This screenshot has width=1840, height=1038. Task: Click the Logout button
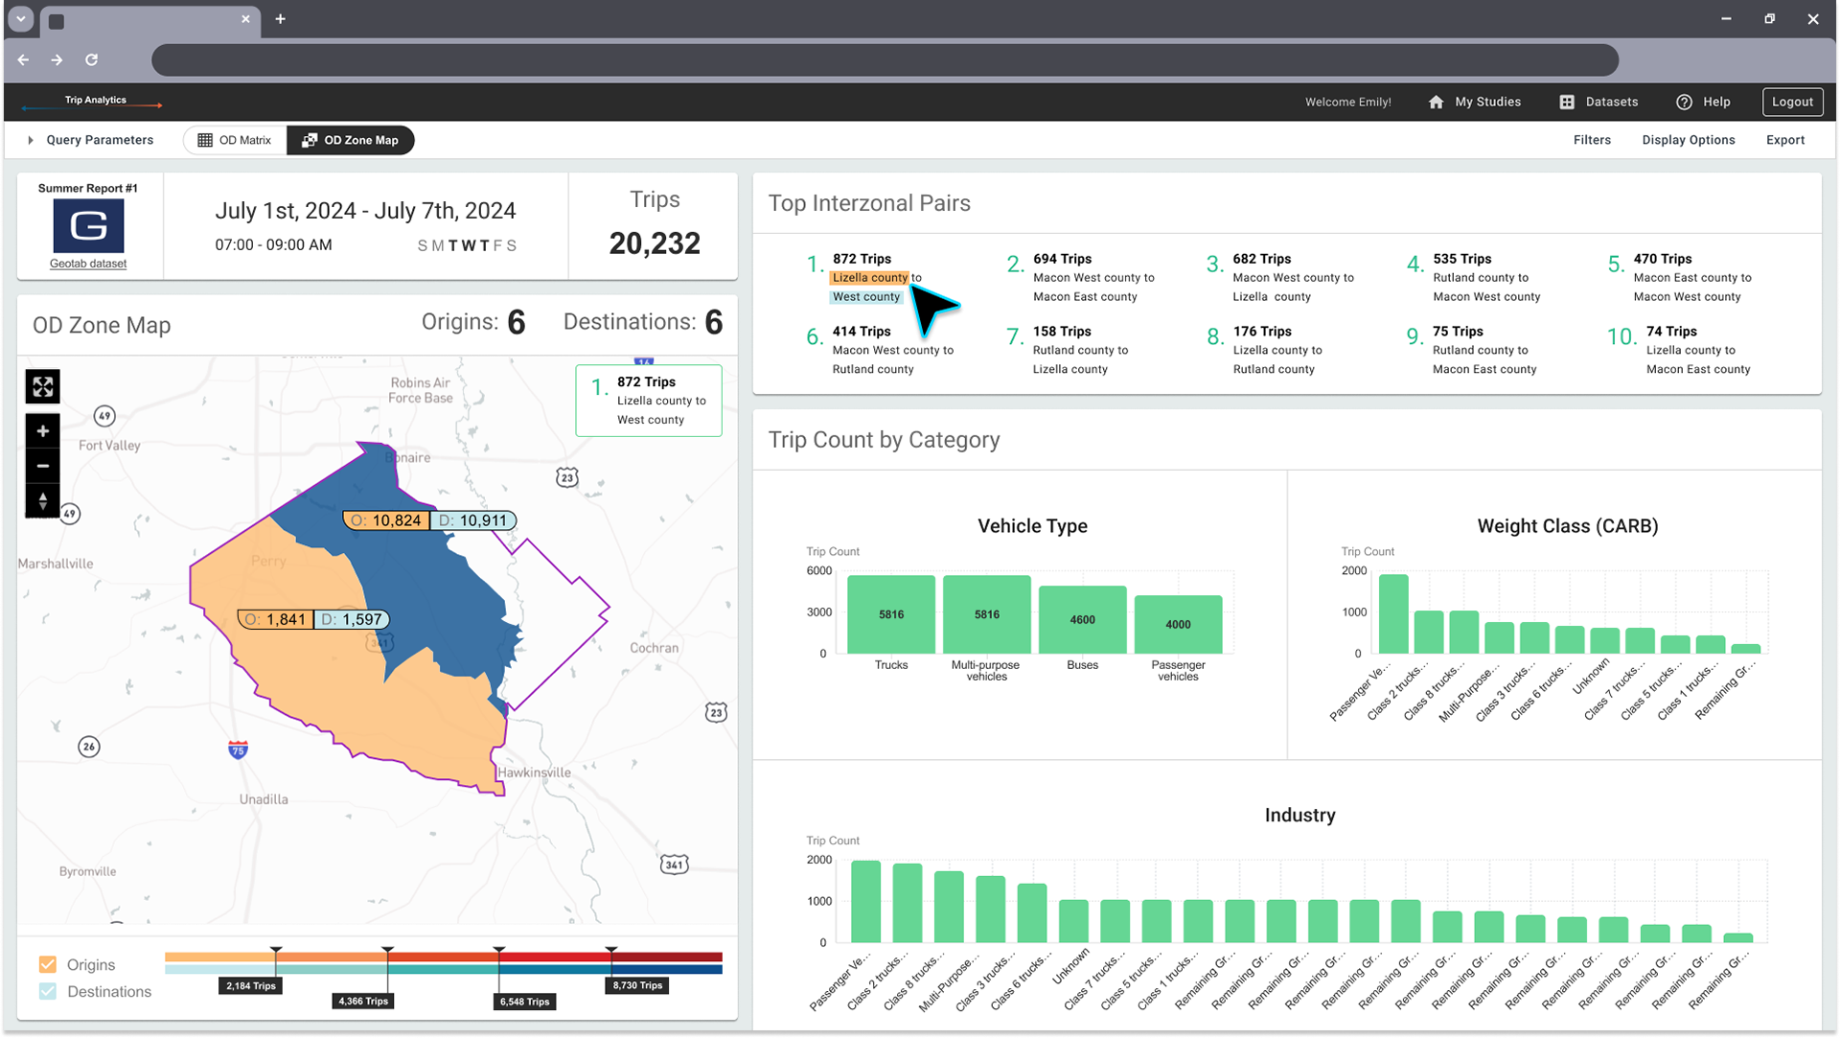click(x=1791, y=102)
